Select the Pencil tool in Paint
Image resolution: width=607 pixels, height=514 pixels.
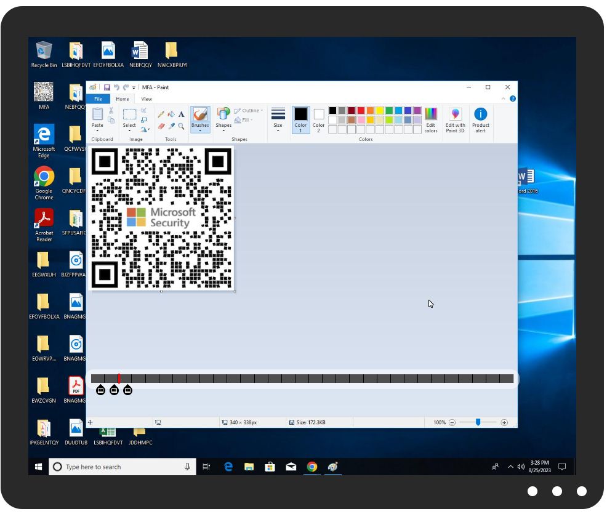(161, 114)
